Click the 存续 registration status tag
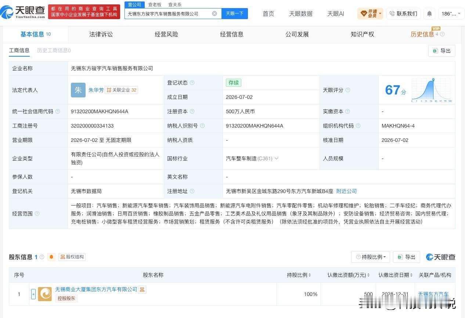Screen dimensions: 465x318 point(234,83)
